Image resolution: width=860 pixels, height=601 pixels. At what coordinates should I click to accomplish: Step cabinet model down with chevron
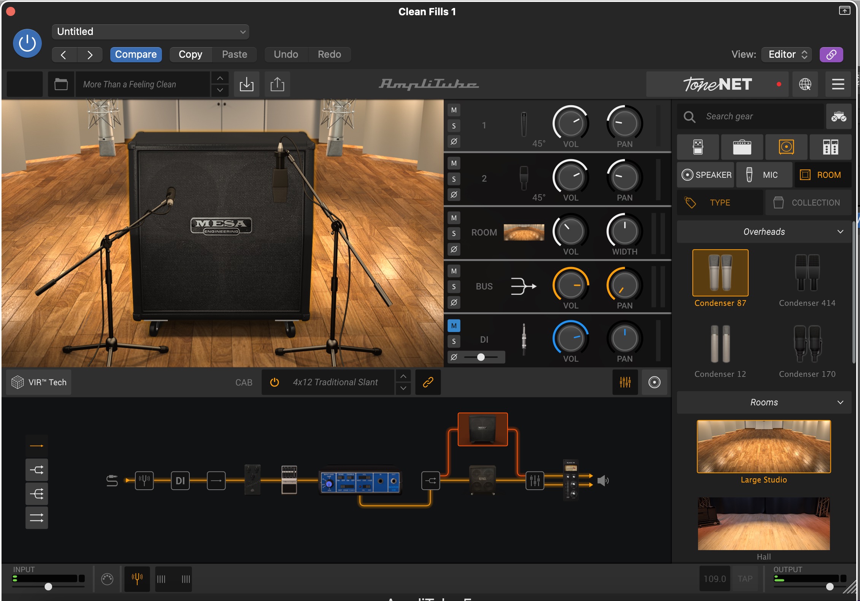click(x=403, y=388)
